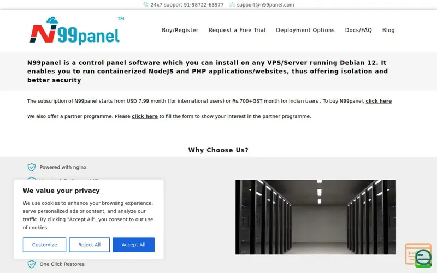Click 'One Click Restores' text
The image size is (437, 273).
tap(62, 264)
